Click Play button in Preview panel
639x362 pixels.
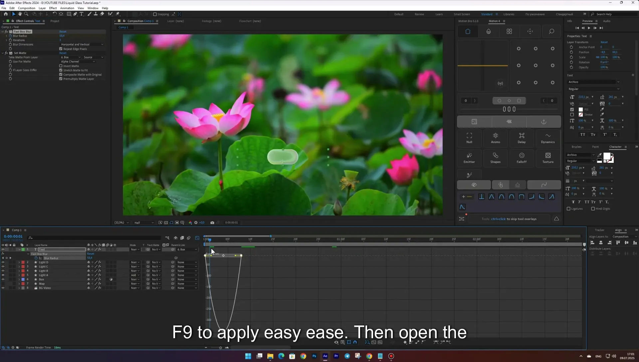point(589,28)
